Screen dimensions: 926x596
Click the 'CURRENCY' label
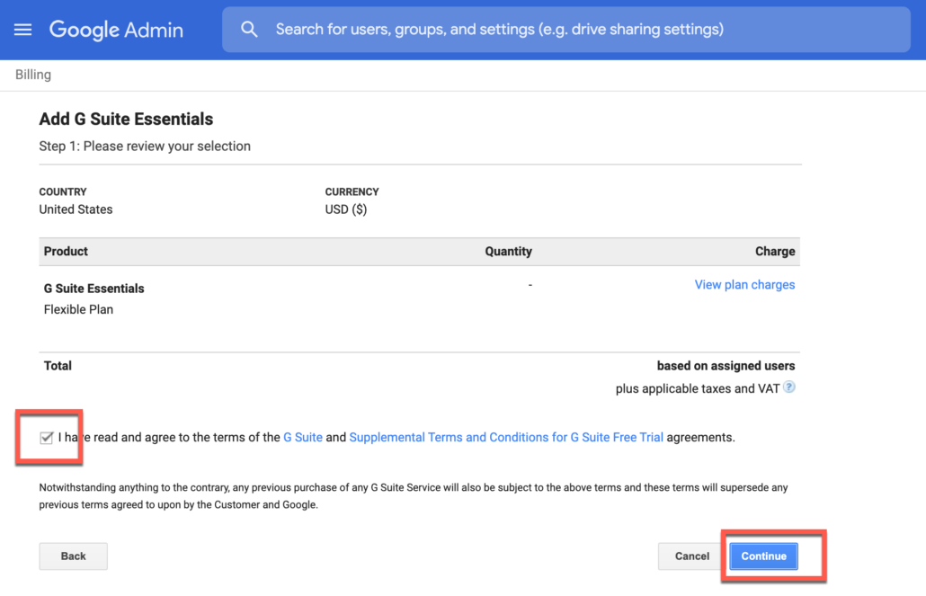pos(352,192)
